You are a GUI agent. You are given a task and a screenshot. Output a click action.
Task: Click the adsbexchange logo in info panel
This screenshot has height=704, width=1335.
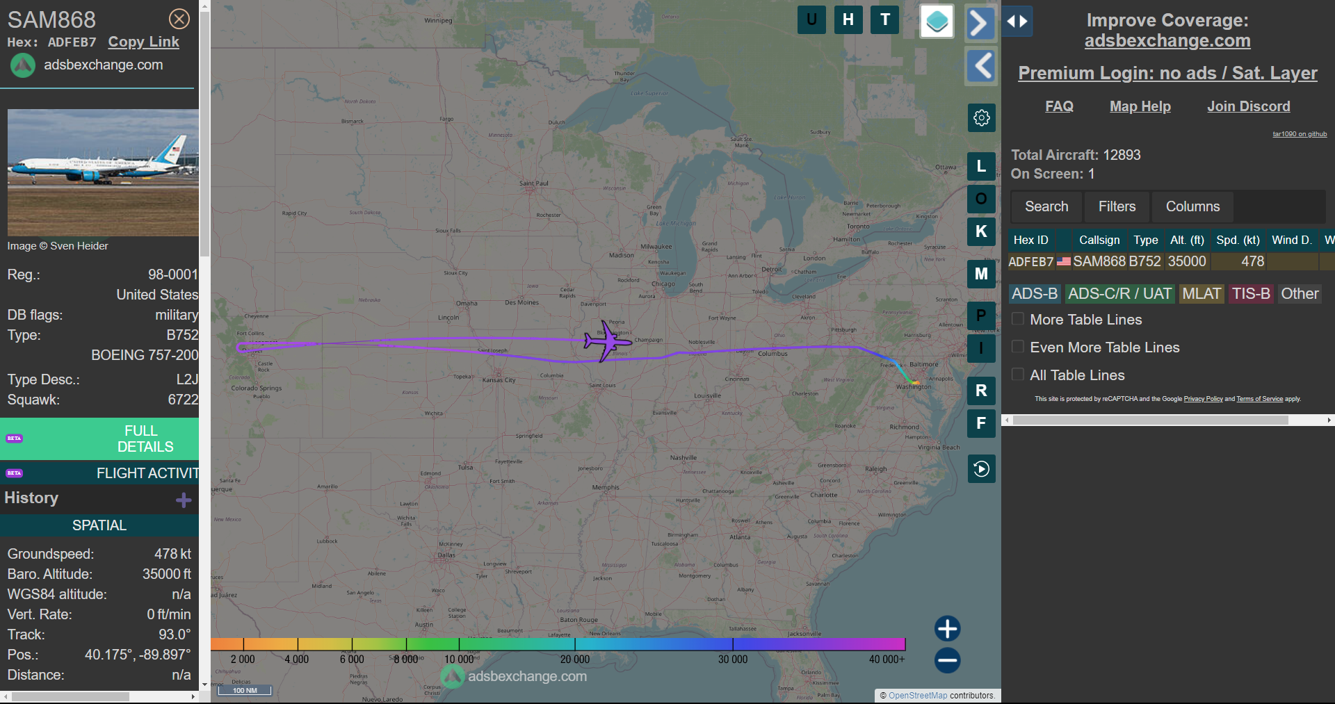[x=23, y=65]
